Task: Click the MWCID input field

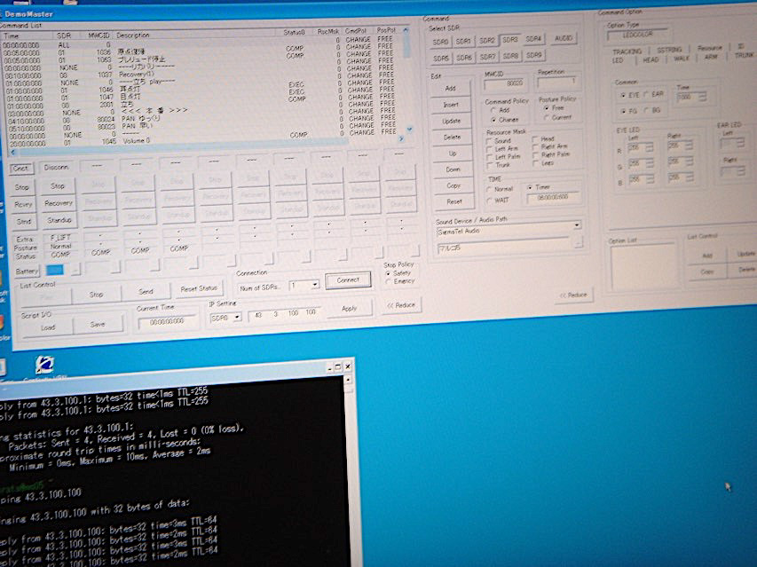Action: (x=505, y=83)
